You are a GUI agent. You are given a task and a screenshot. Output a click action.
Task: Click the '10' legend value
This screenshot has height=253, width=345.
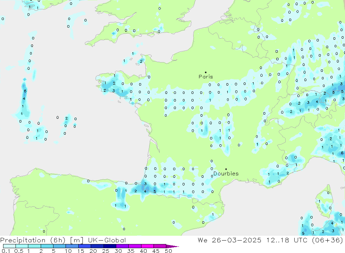[x=68, y=251]
